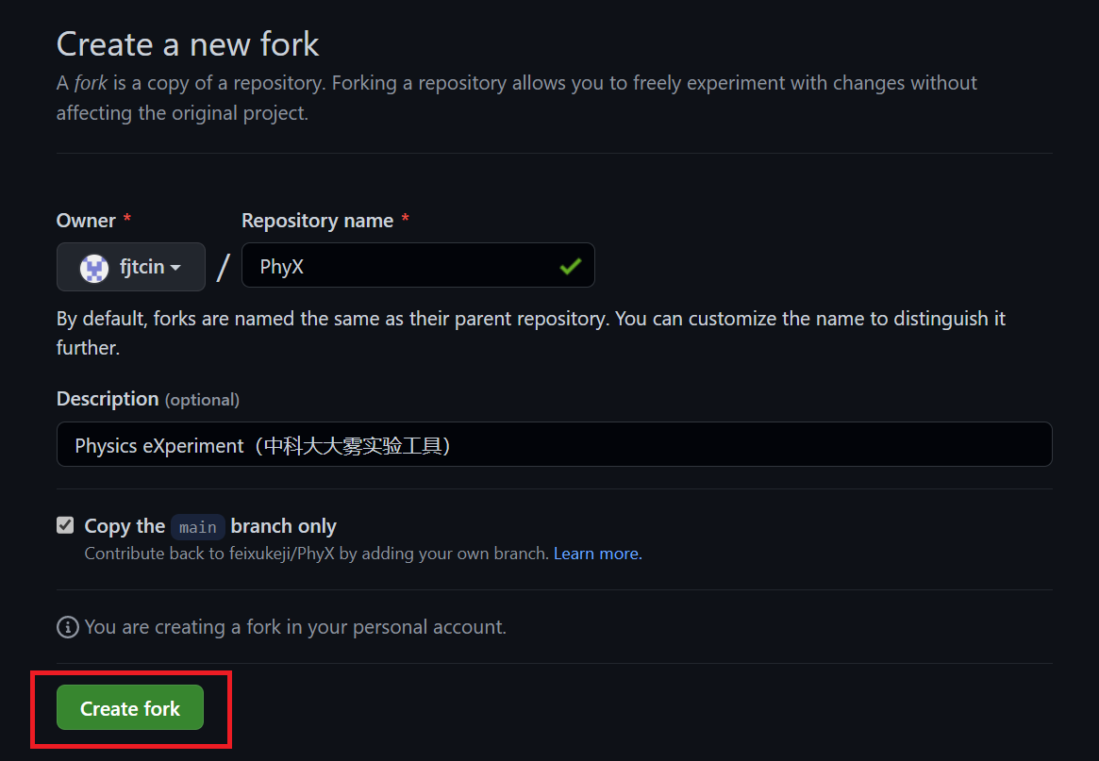Click the 'Copy the' label text beside the checkbox
The height and width of the screenshot is (761, 1099).
coord(125,525)
